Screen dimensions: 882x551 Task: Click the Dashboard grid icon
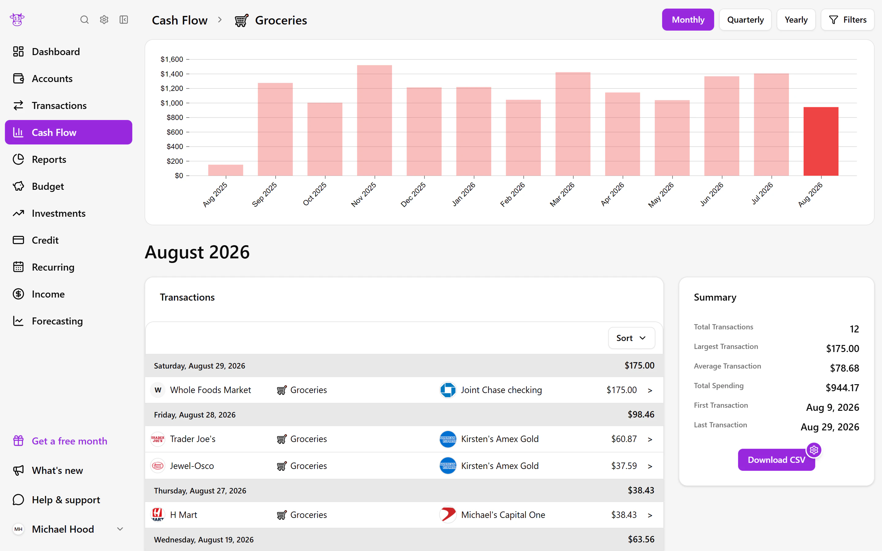pos(18,51)
